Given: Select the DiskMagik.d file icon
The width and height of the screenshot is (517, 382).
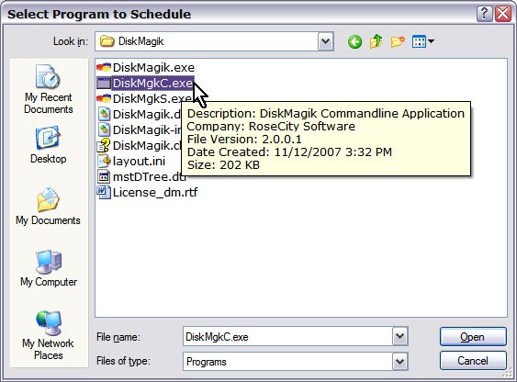Looking at the screenshot, I should click(x=104, y=114).
